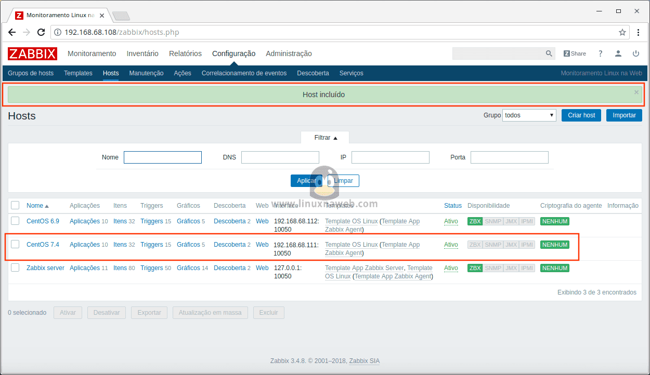Open the Zabbix Share link
650x375 pixels.
575,53
